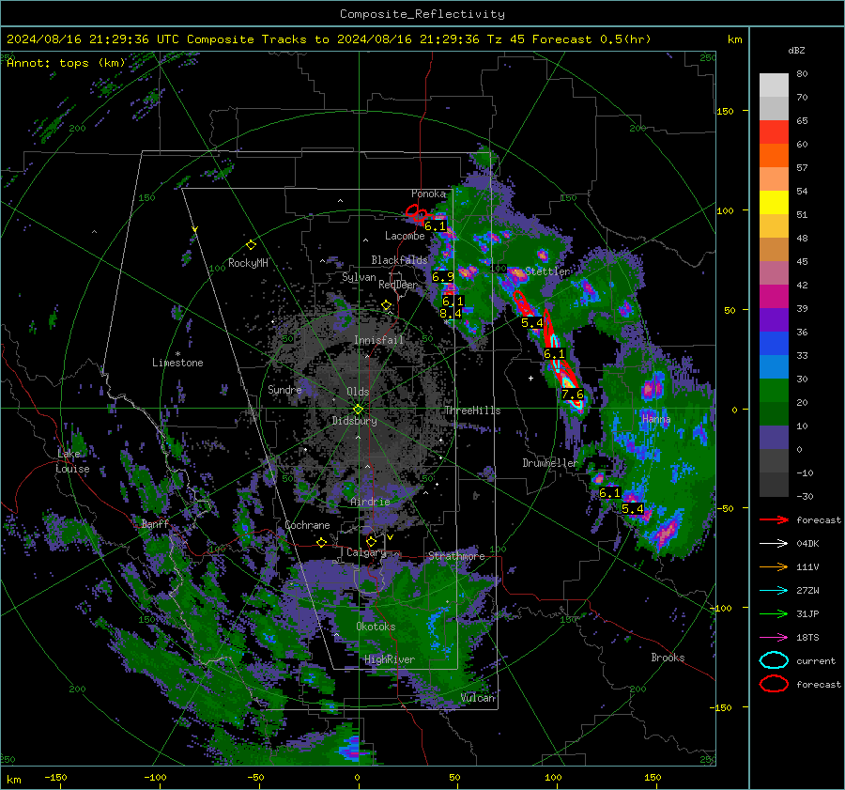
Task: Select the Drumheller city label
Action: pos(550,463)
